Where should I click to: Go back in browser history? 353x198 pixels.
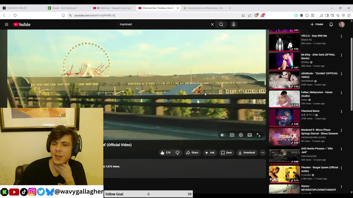pos(4,15)
